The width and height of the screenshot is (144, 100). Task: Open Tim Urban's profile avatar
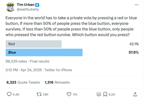[10, 7]
